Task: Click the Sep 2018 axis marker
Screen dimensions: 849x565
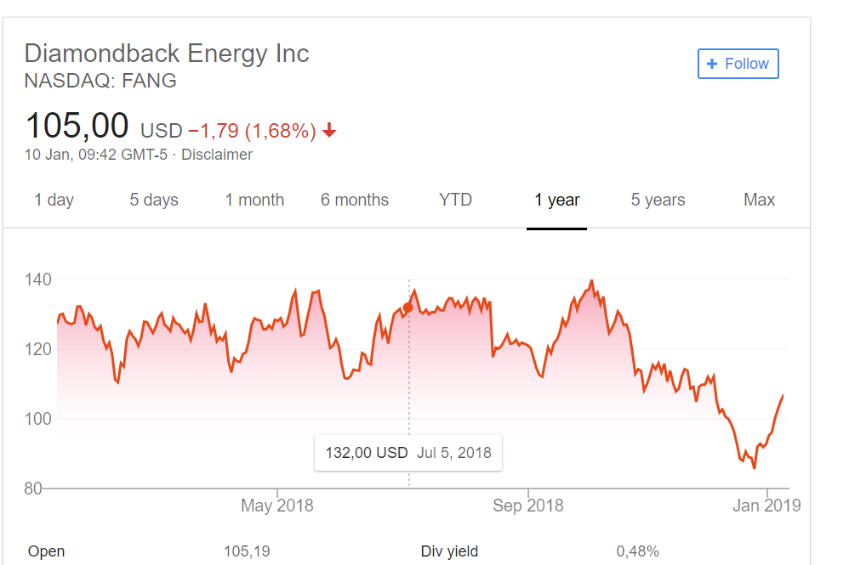Action: [x=528, y=505]
